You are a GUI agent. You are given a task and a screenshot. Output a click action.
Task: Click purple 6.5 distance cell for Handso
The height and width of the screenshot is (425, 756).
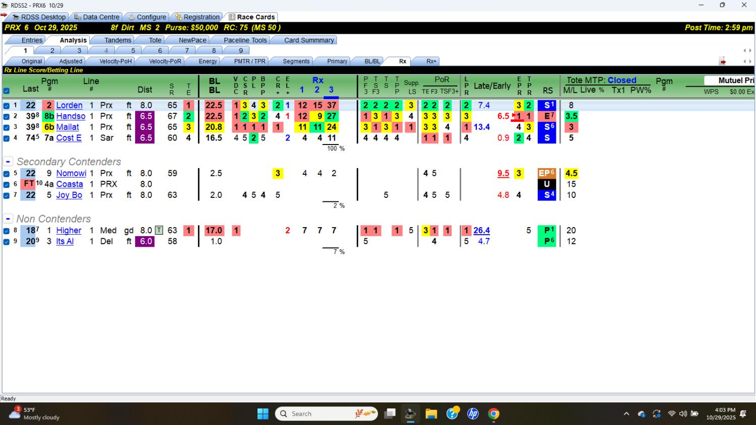click(x=146, y=116)
